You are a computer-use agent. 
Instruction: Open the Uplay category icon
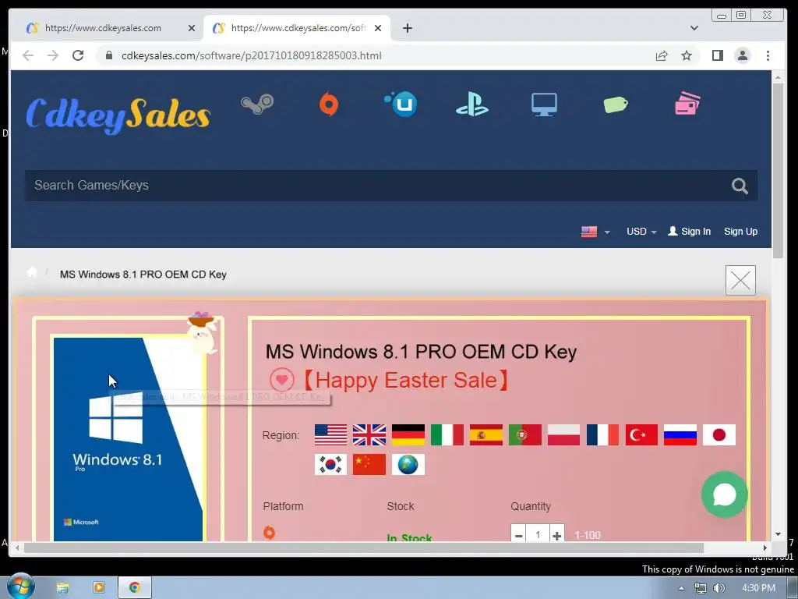click(401, 104)
